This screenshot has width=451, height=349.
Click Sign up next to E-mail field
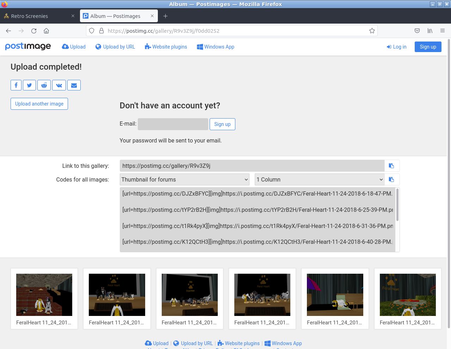pos(222,124)
